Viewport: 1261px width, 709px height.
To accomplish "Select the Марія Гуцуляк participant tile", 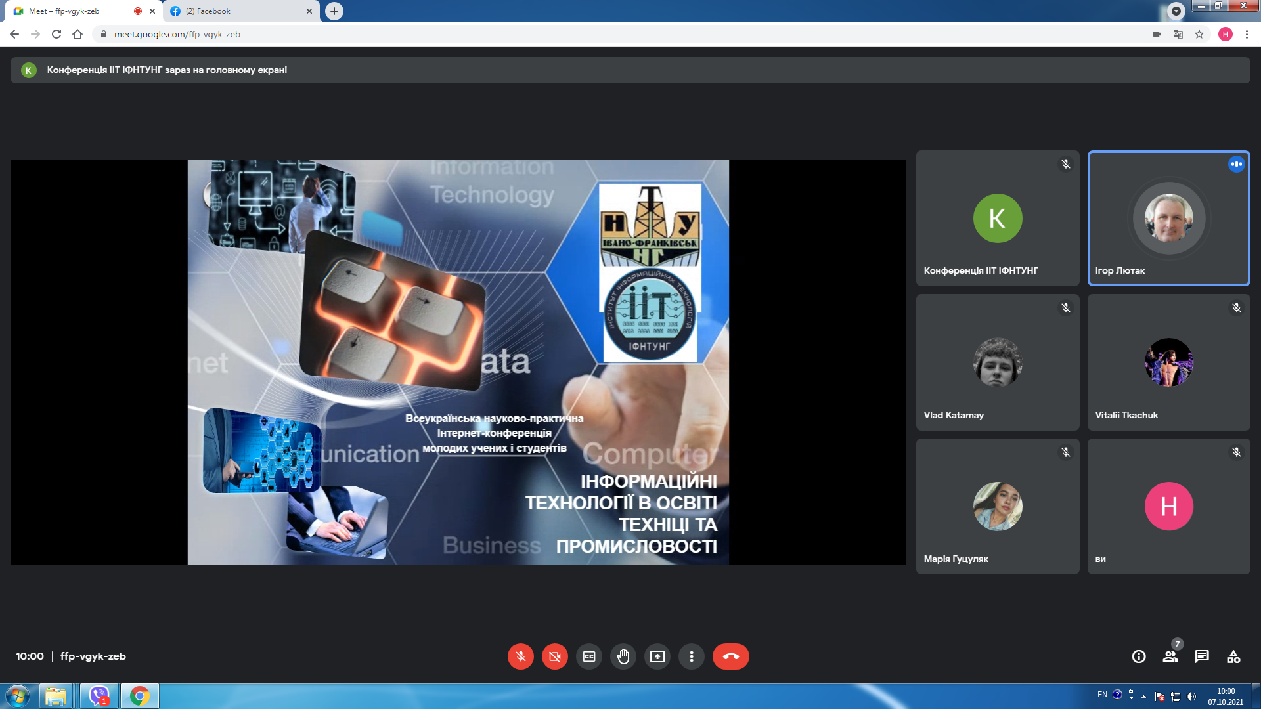I will click(x=998, y=507).
